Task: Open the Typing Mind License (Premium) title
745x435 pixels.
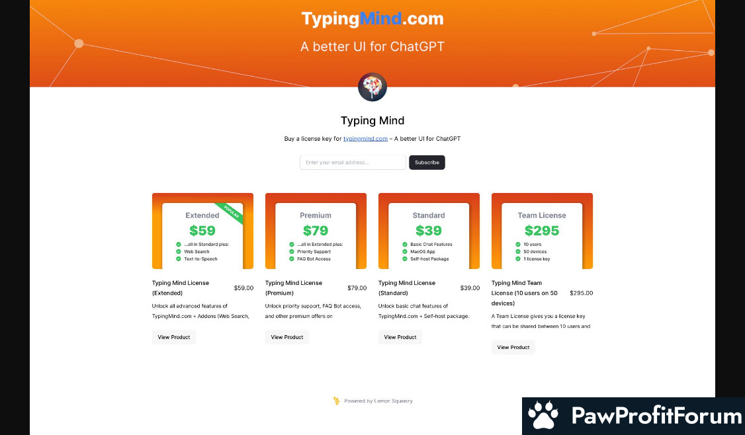Action: pos(294,288)
